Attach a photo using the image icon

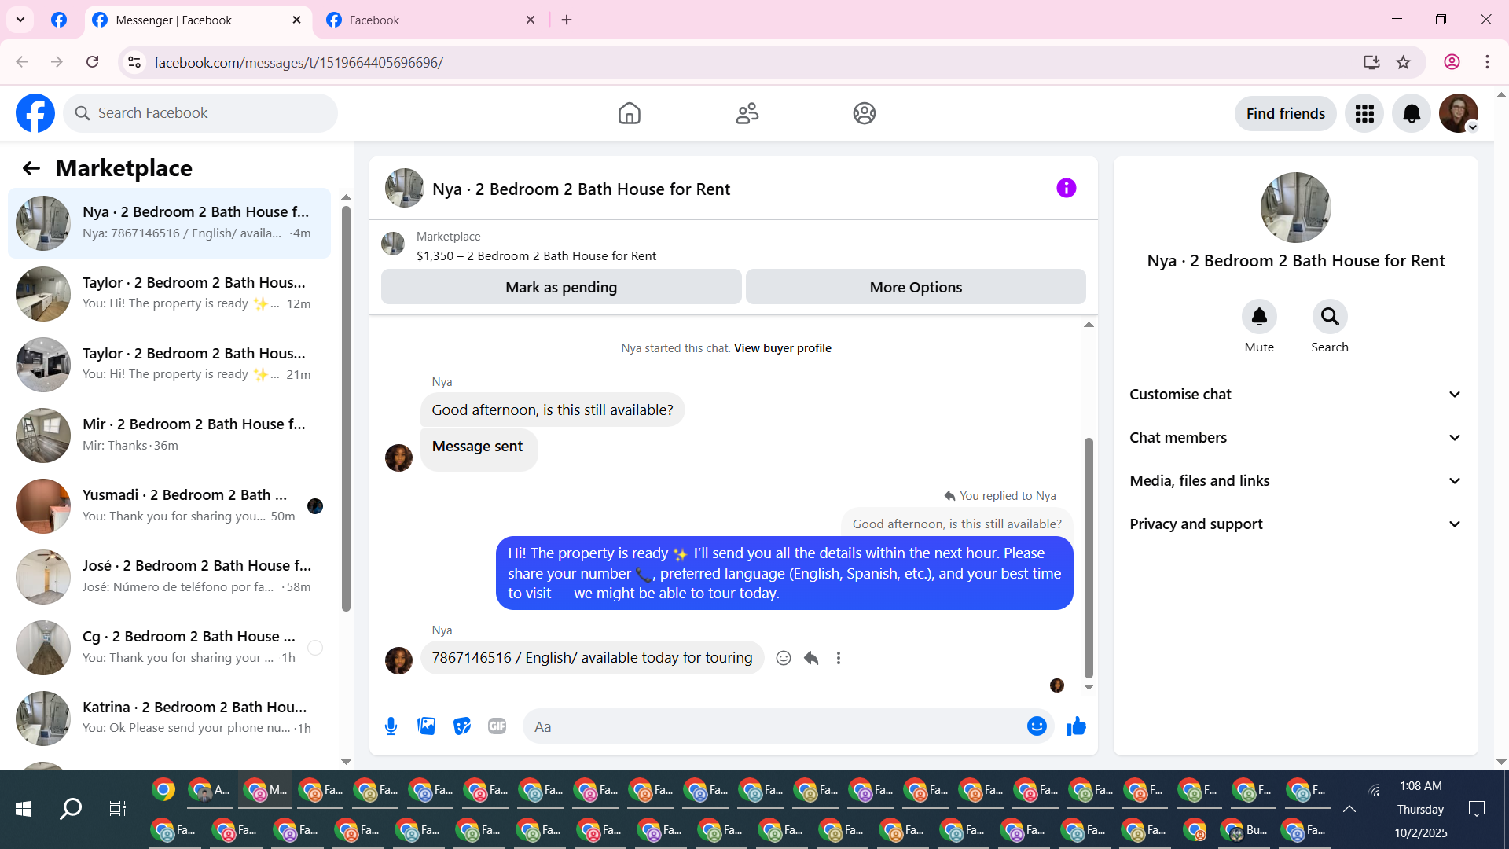427,726
